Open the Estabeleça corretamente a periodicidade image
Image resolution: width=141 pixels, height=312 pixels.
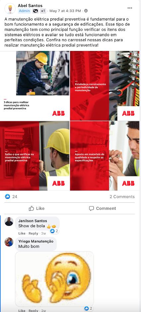tap(105, 86)
